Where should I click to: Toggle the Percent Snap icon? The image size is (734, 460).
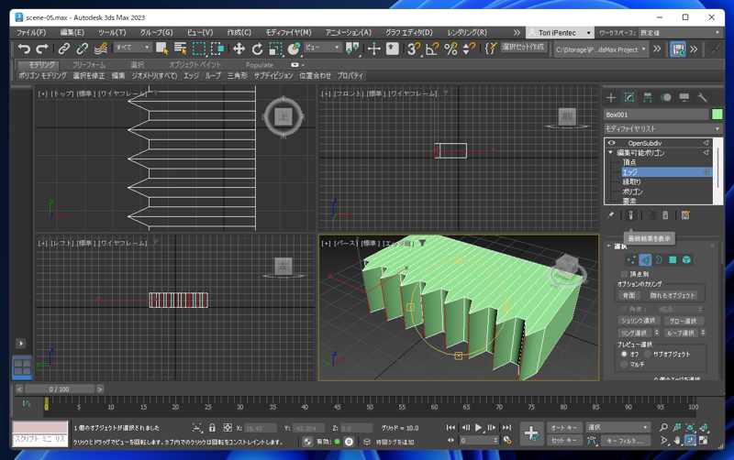(x=450, y=49)
